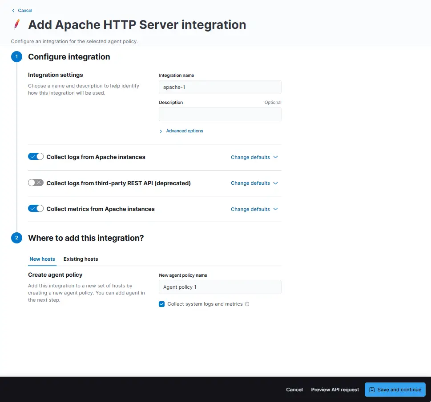The image size is (431, 402).
Task: Click the 'Optional' hint above Description
Action: coord(273,103)
